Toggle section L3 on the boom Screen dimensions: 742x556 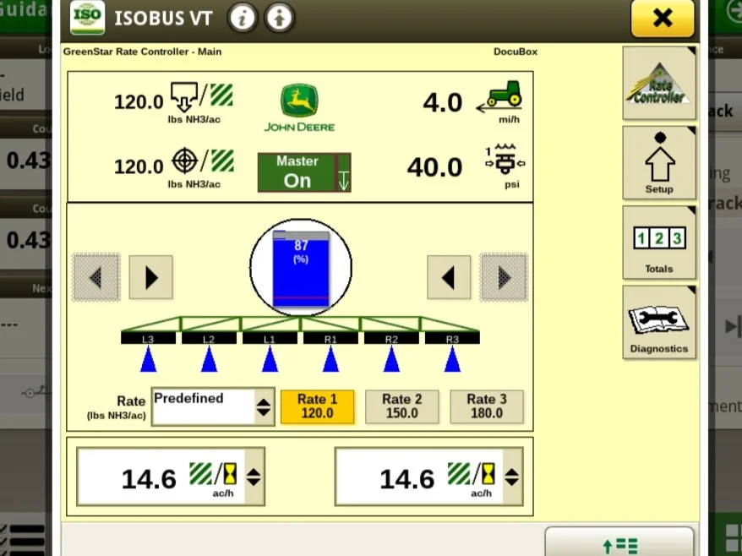coord(148,338)
